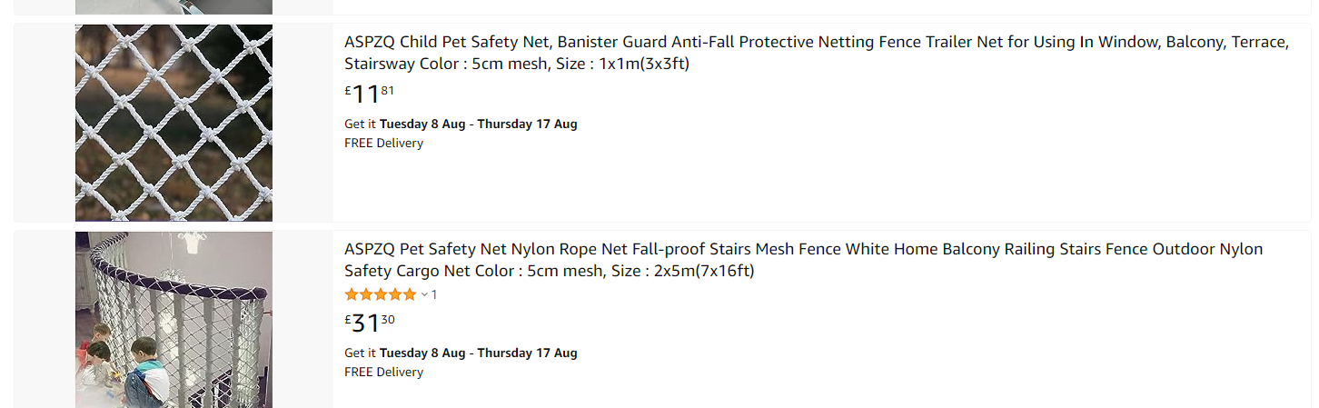Click the £31.30 price
This screenshot has width=1319, height=408.
370,323
